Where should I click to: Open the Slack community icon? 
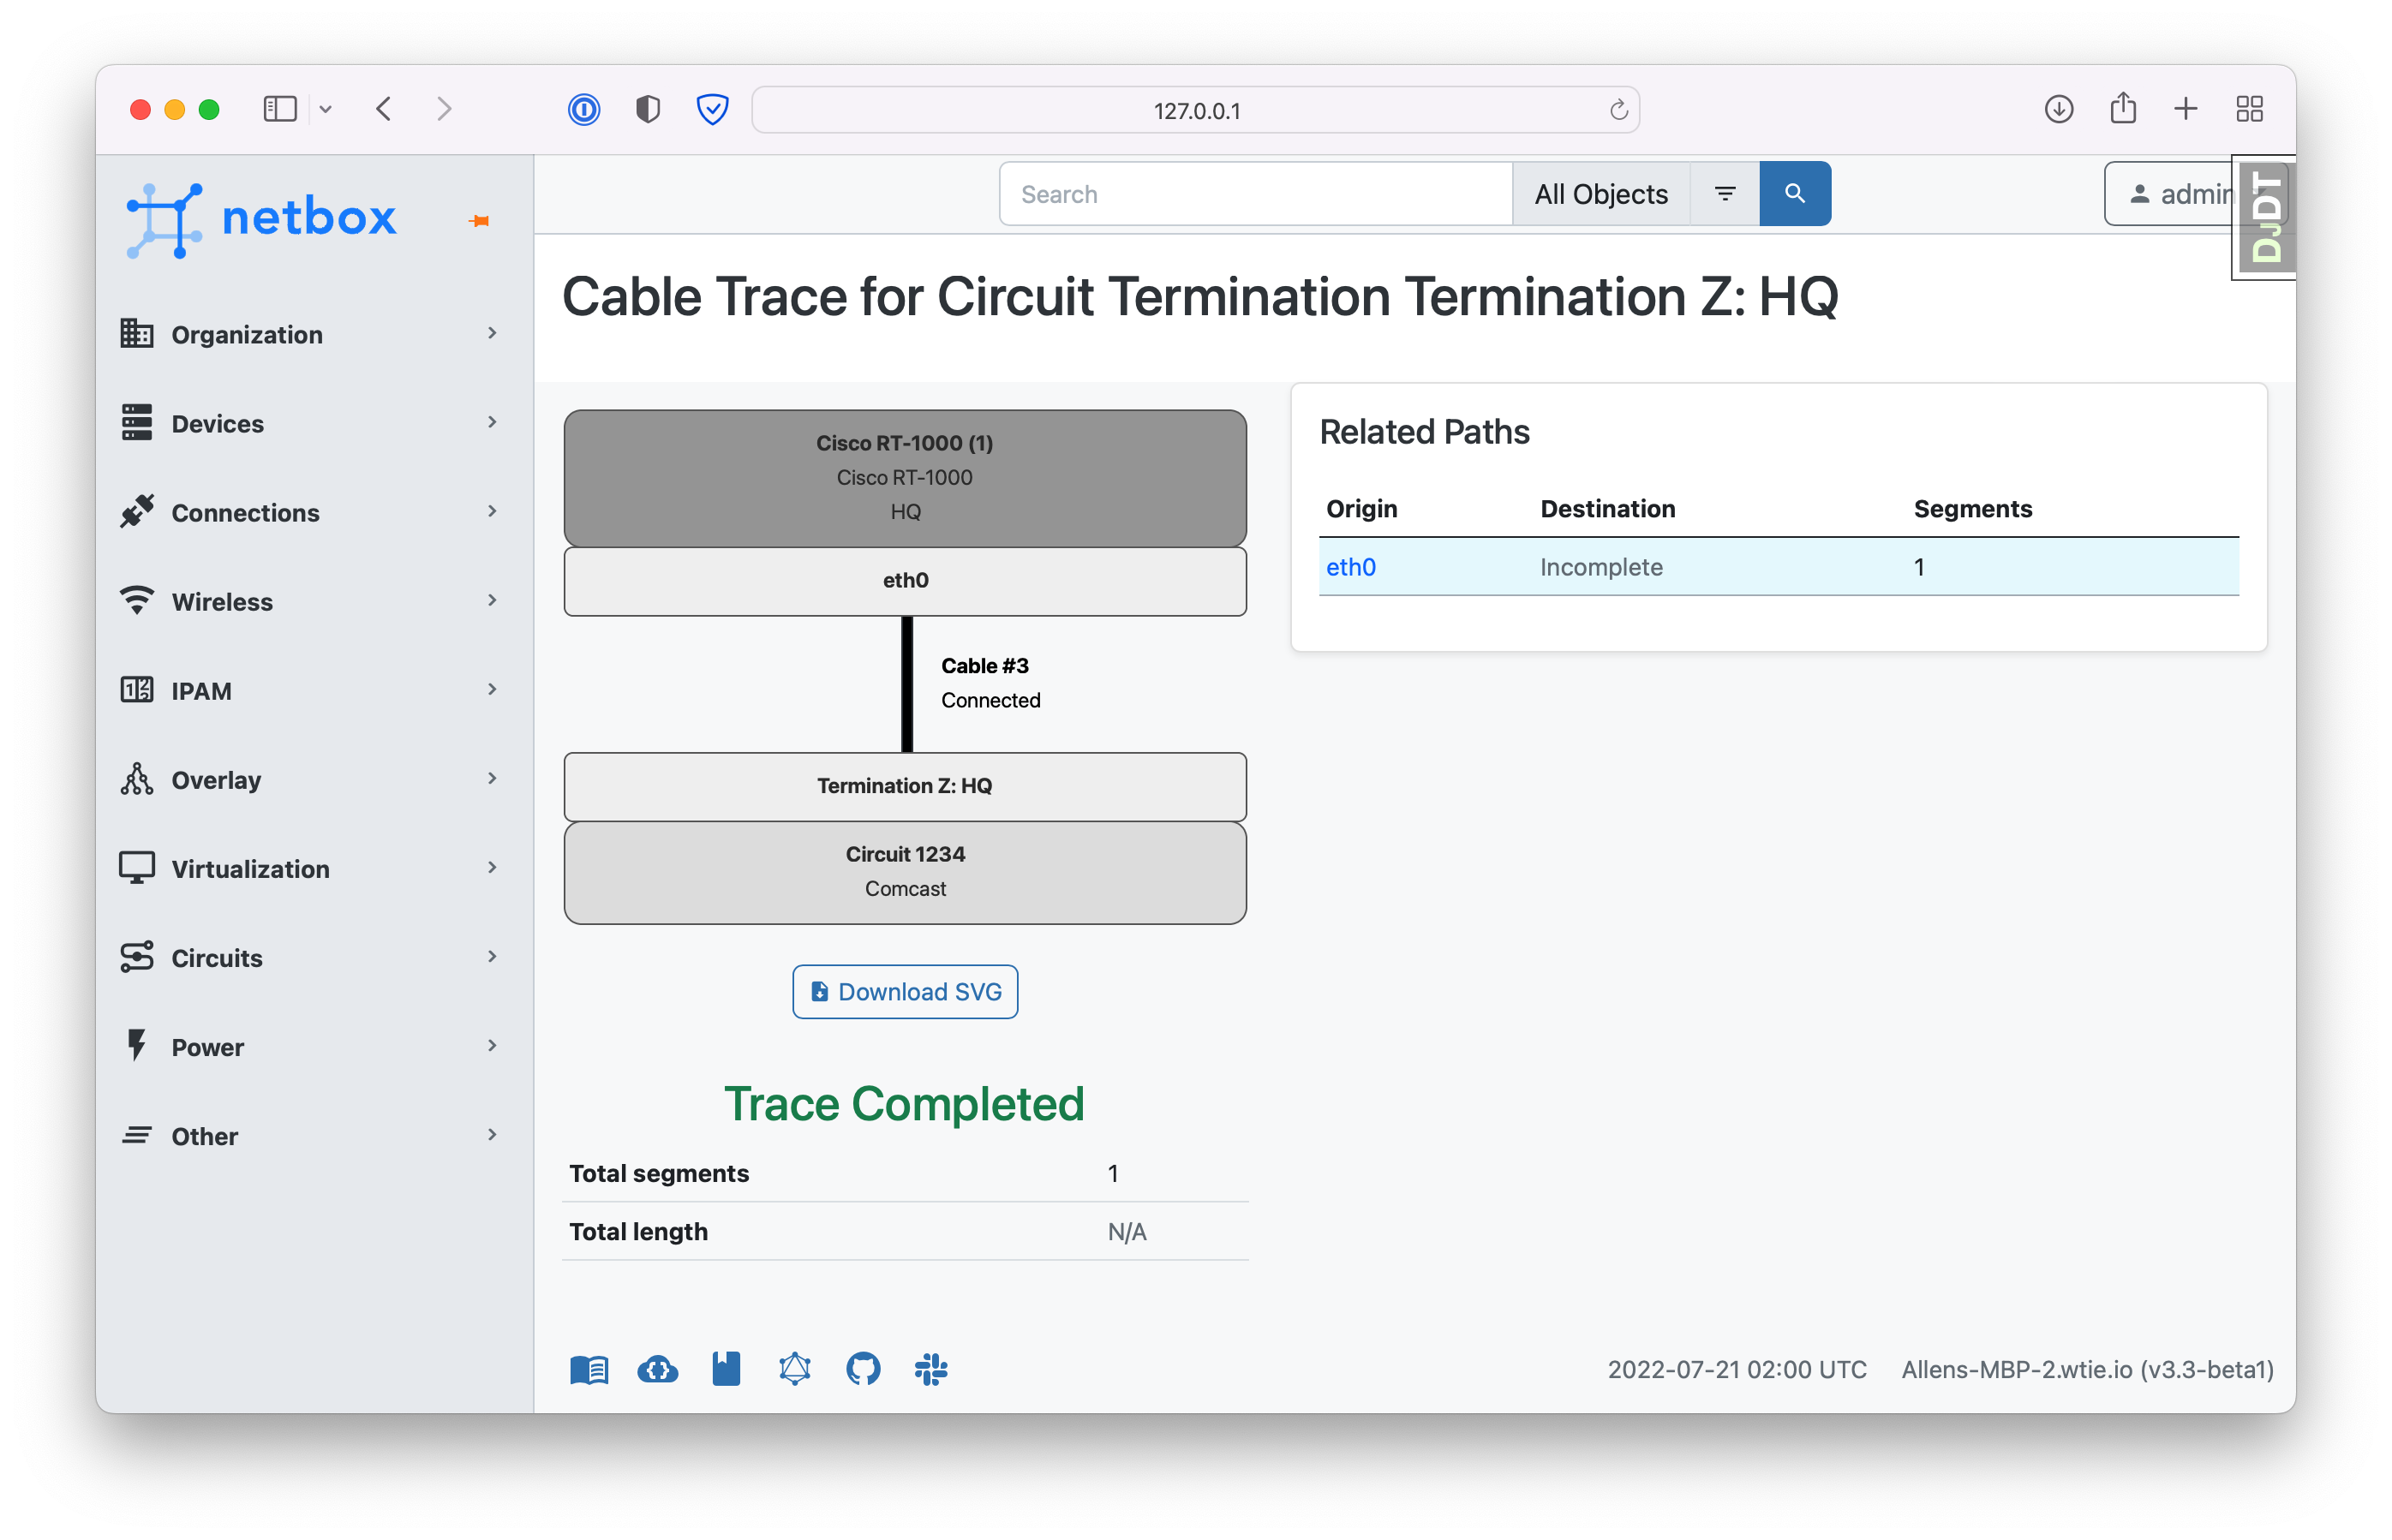click(931, 1369)
